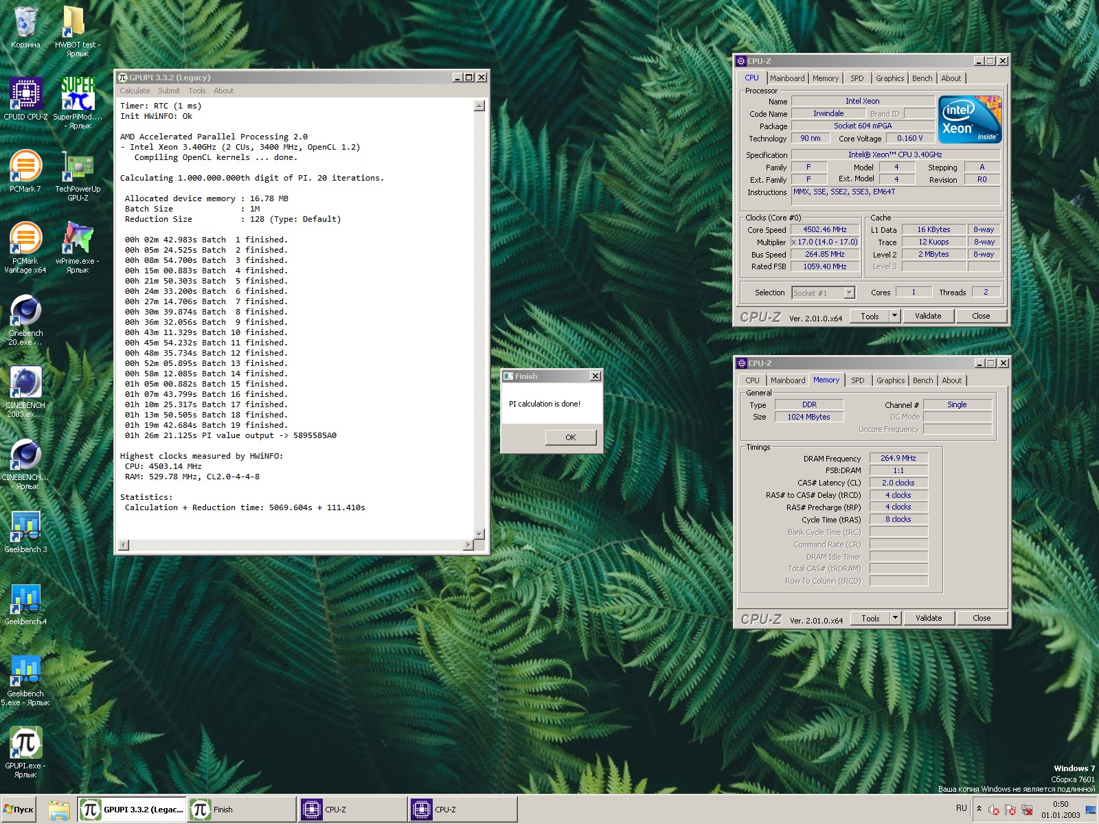Select the CPU tab in the lower CPU-Z window

(x=752, y=380)
